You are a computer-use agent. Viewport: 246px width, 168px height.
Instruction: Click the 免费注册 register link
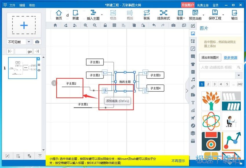(203, 5)
